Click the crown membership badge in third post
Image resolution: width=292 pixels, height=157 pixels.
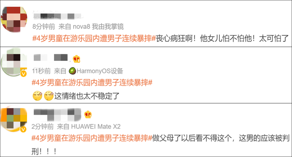point(88,115)
